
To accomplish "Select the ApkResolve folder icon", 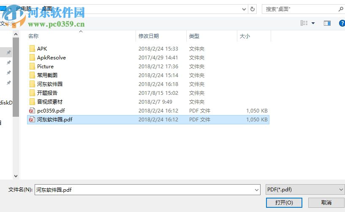I will click(x=32, y=58).
